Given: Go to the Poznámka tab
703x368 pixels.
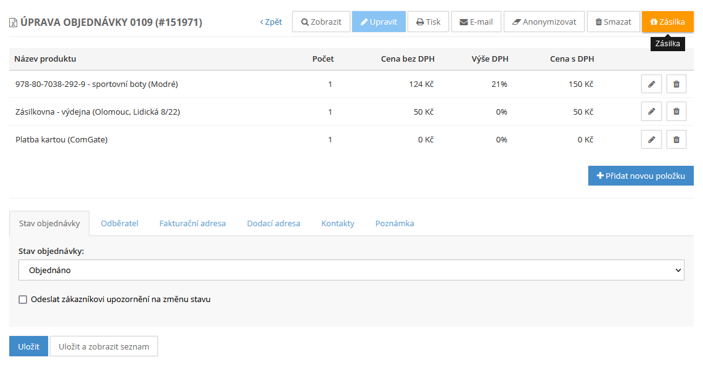Looking at the screenshot, I should pyautogui.click(x=395, y=223).
